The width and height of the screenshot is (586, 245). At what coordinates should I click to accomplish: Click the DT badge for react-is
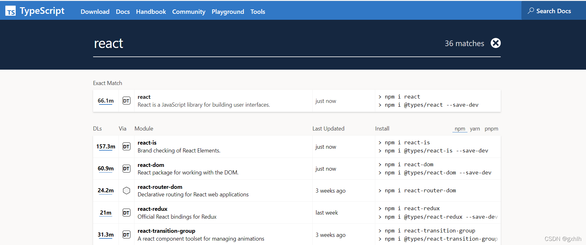click(x=126, y=146)
